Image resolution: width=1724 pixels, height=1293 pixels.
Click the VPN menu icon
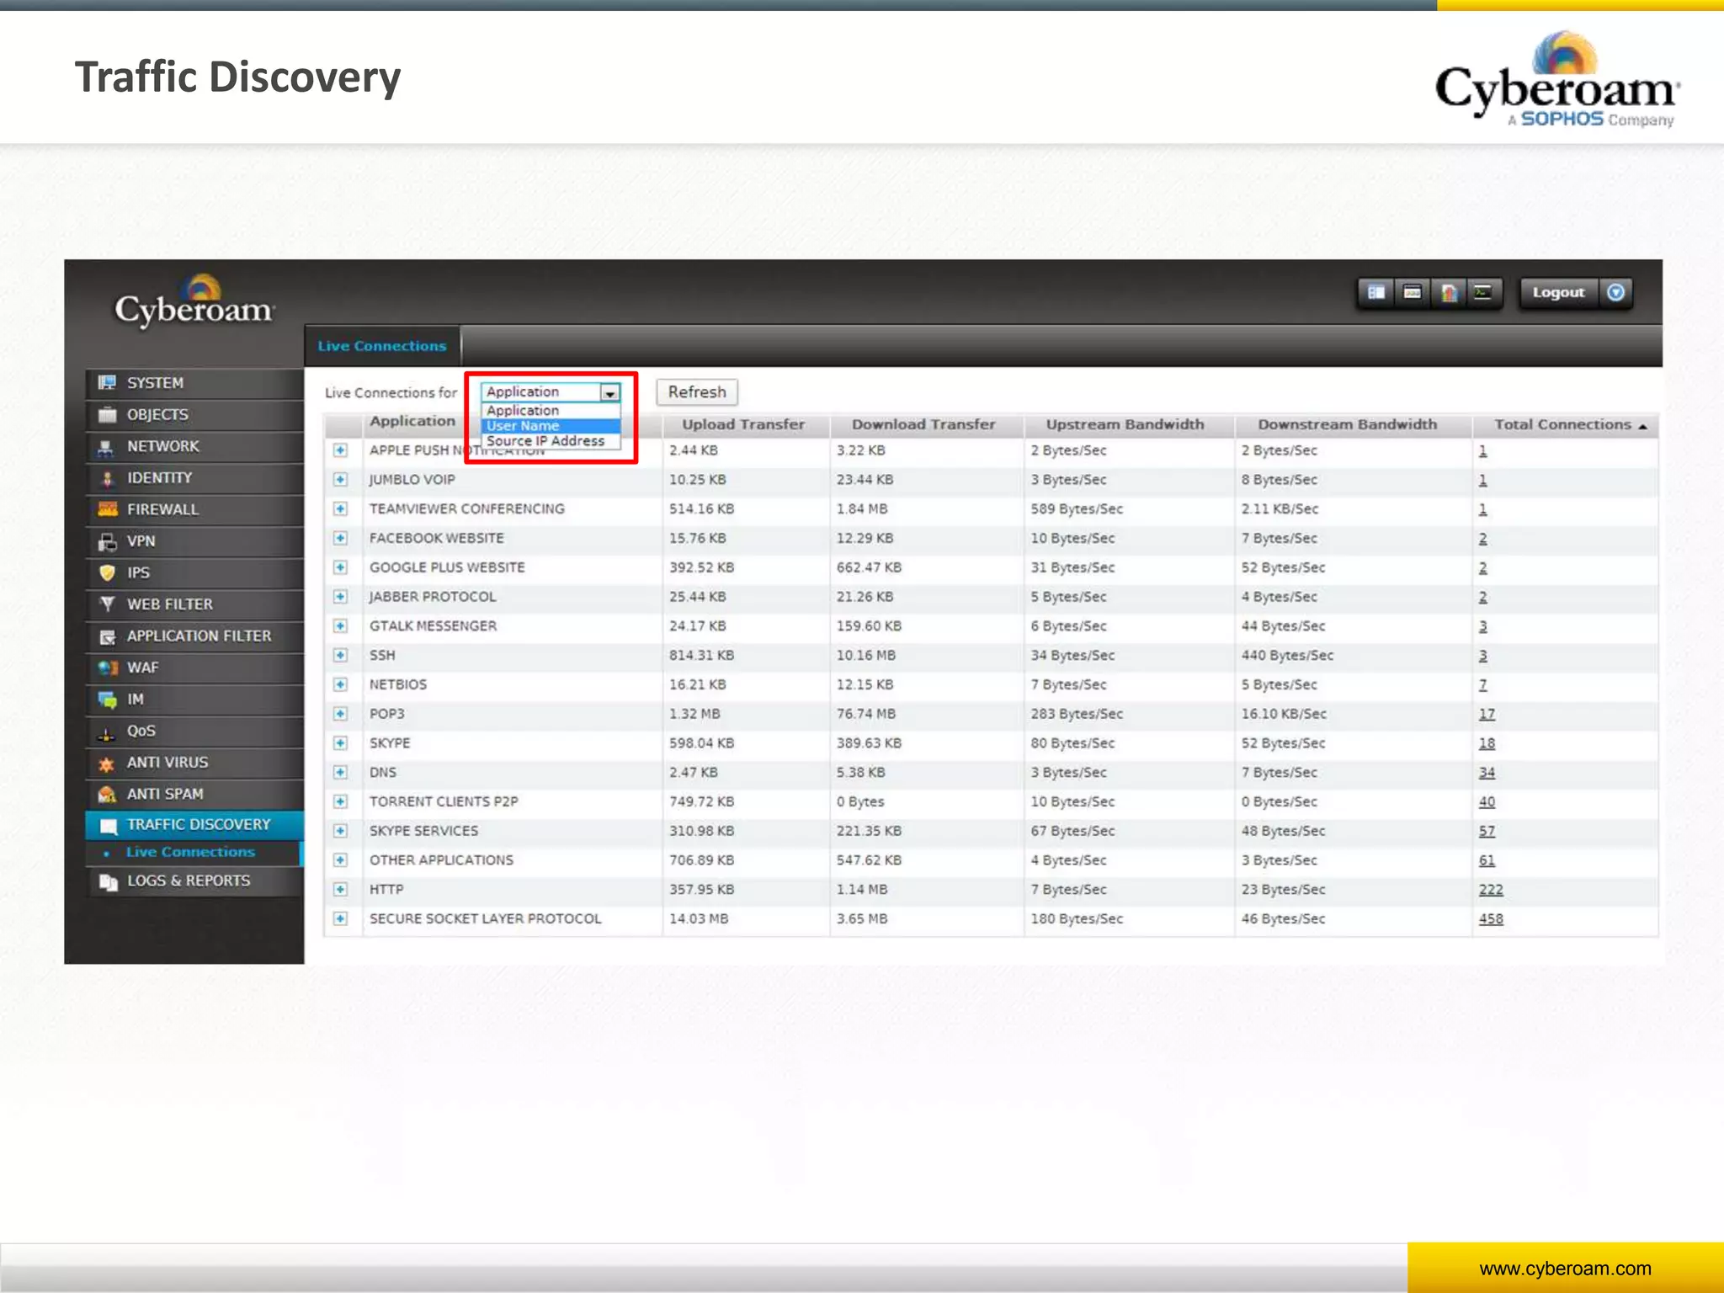pyautogui.click(x=107, y=541)
